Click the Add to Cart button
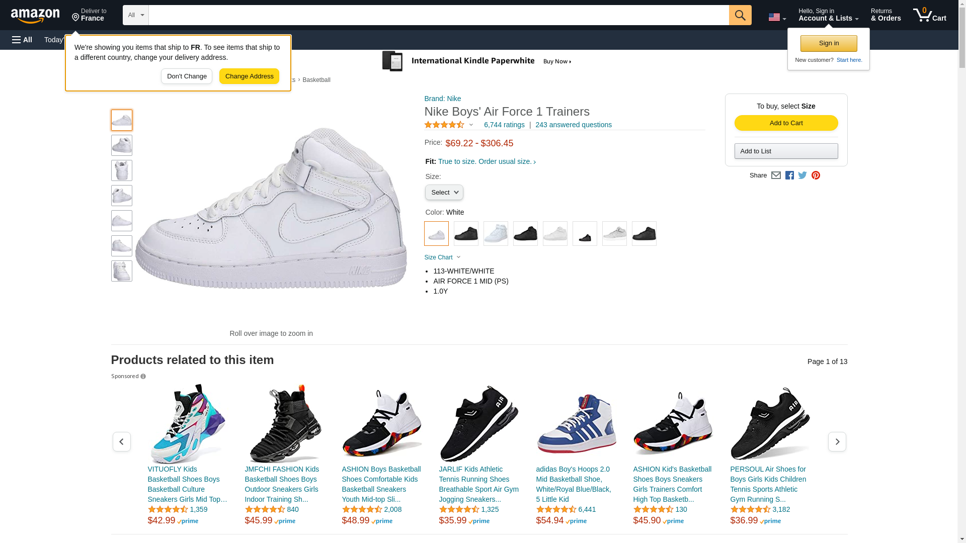The height and width of the screenshot is (543, 966). [x=786, y=123]
